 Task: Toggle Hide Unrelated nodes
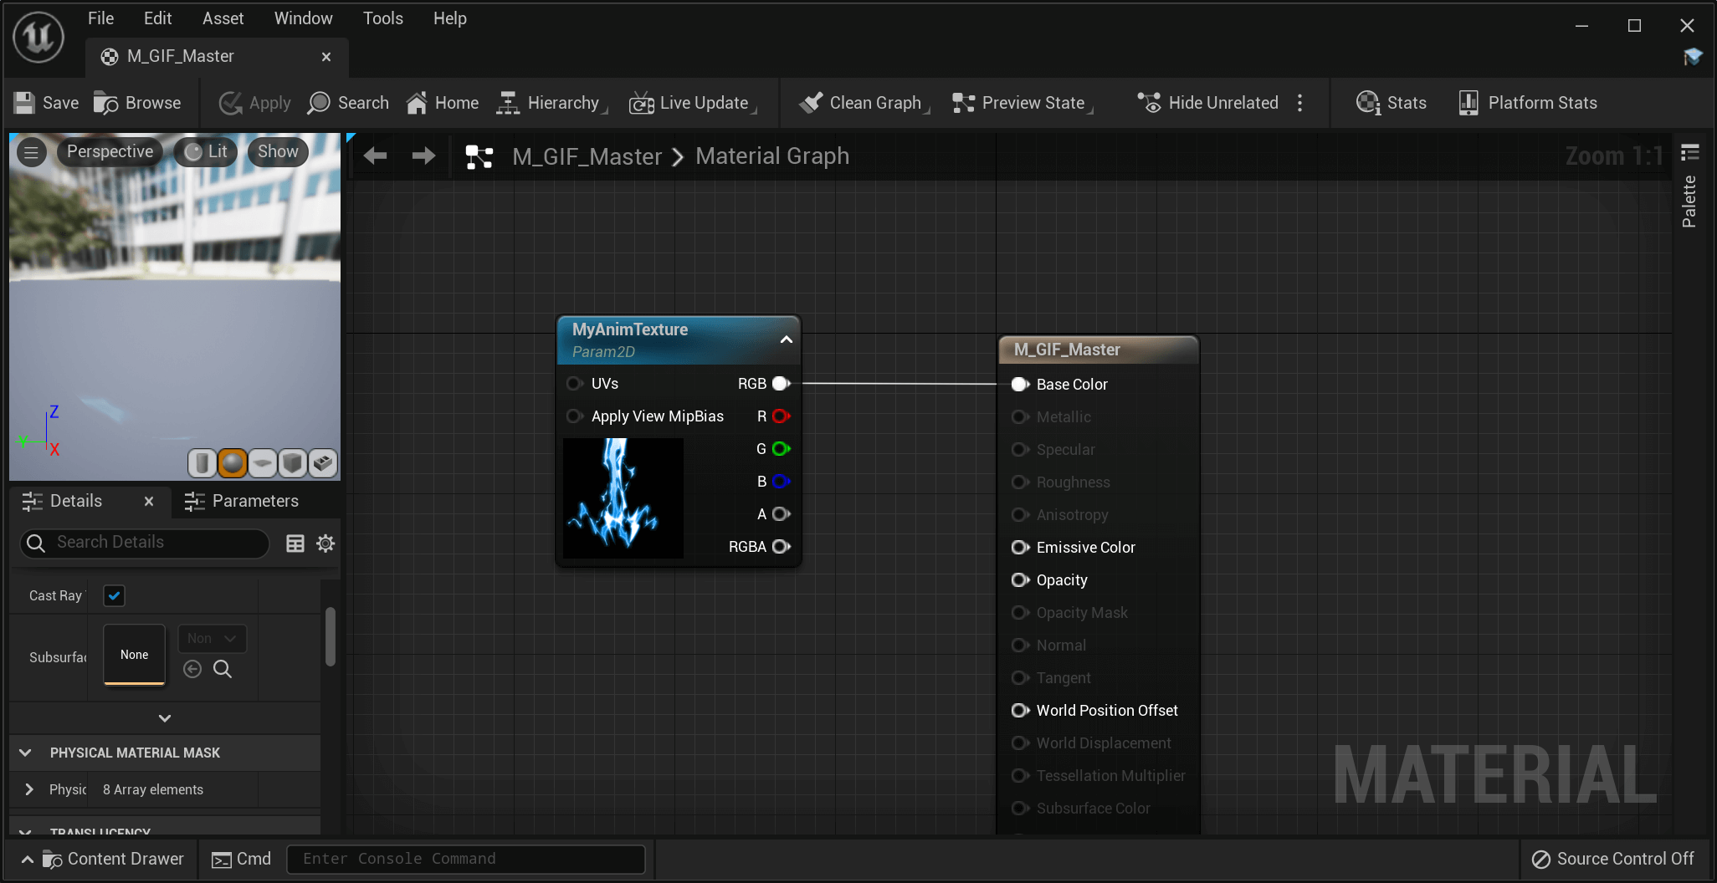(1207, 103)
